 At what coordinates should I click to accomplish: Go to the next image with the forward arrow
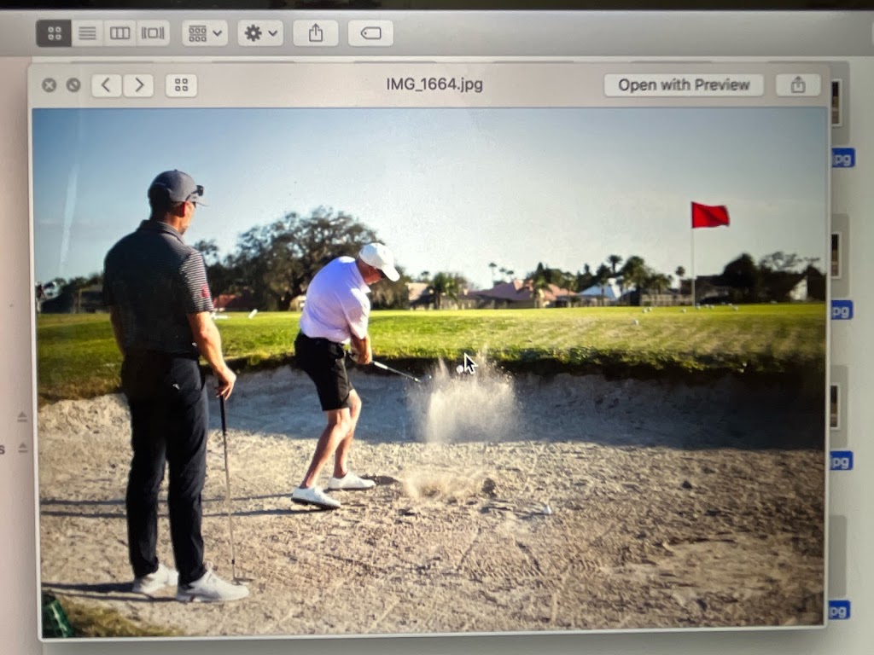tap(139, 85)
